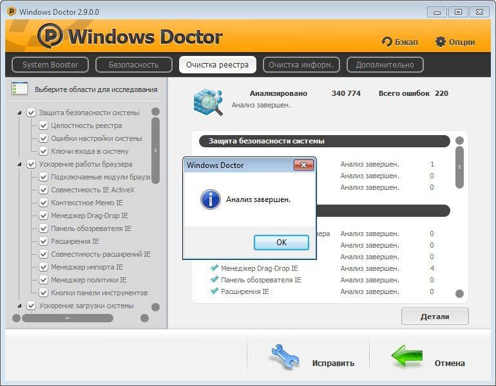This screenshot has height=386, width=496.
Task: Click the checkmark icon next to Менеджер Drag-Drop IE result
Action: pos(214,268)
